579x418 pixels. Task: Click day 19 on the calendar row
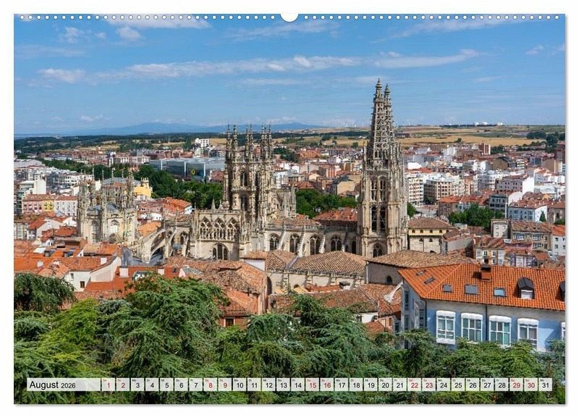point(371,385)
